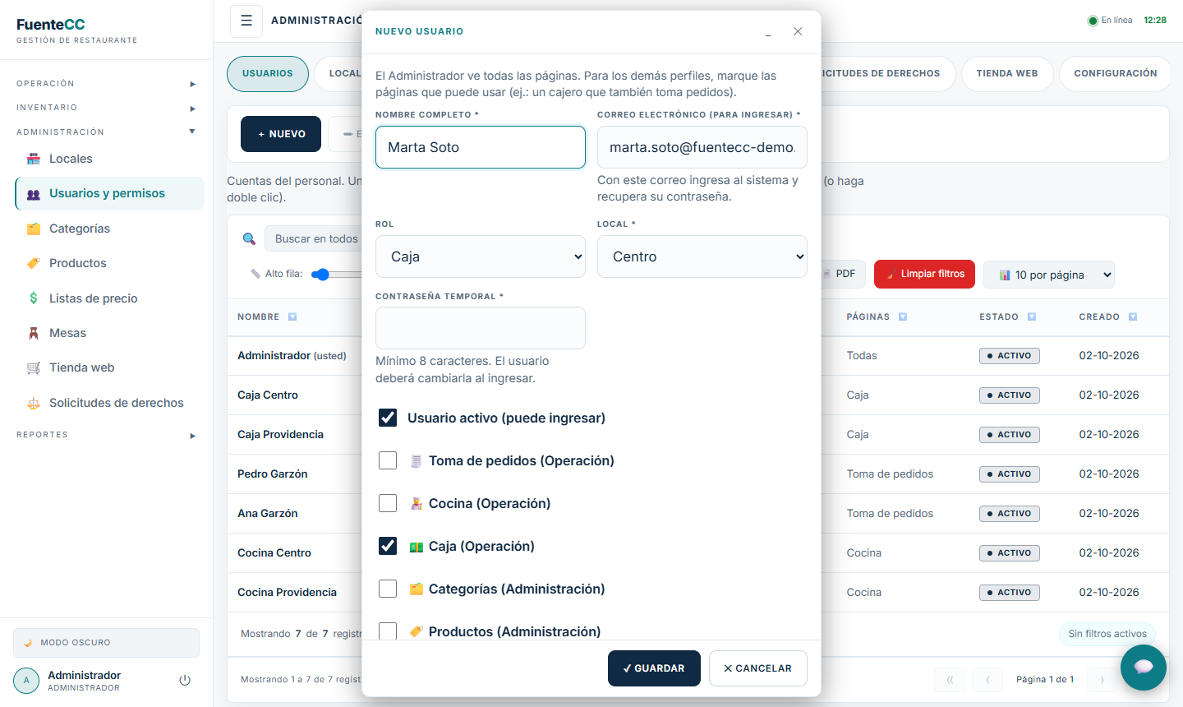Uncheck Caja (Operación) checkbox
Screen dimensions: 1183x707
tap(388, 546)
